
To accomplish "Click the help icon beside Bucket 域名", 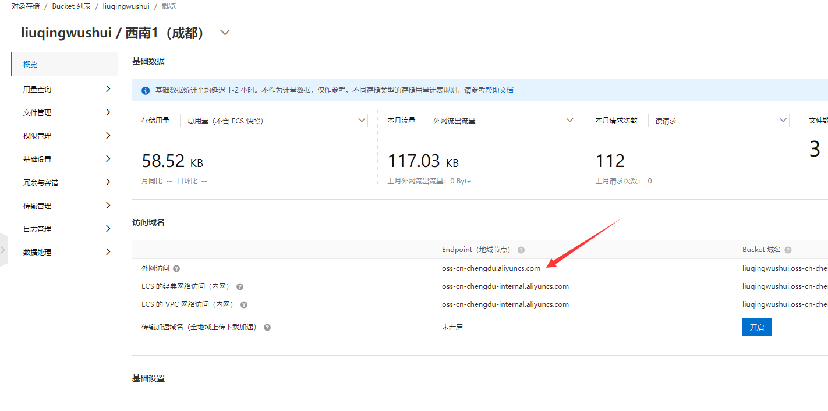I will (x=787, y=249).
